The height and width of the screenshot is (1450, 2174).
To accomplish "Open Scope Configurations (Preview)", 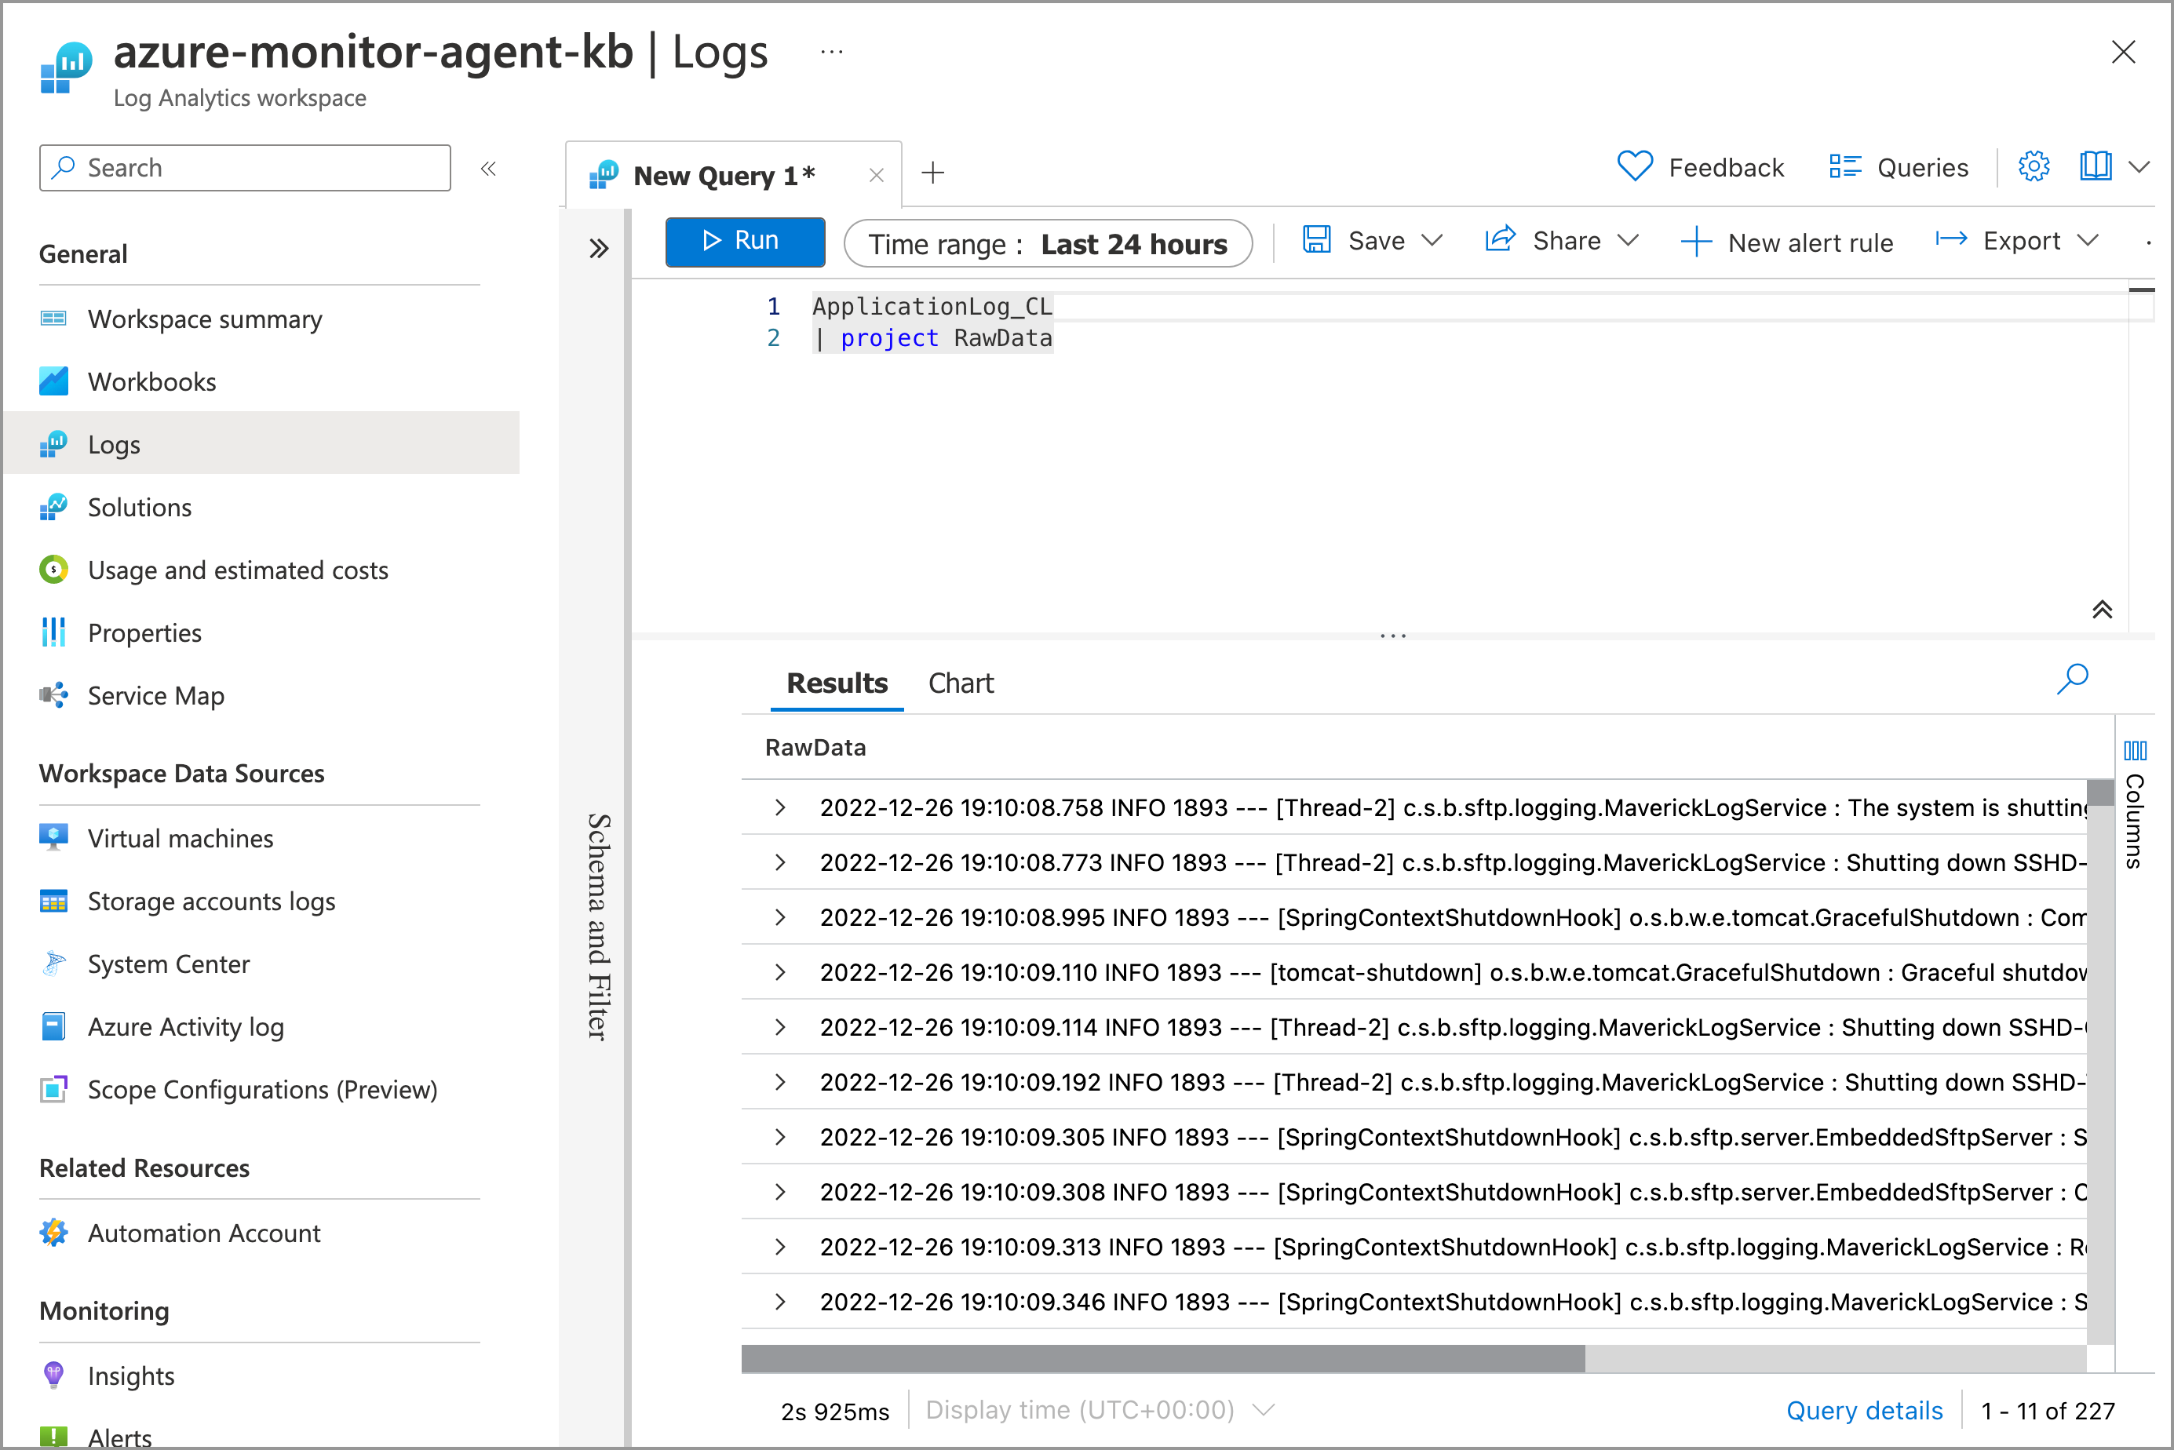I will pyautogui.click(x=261, y=1091).
